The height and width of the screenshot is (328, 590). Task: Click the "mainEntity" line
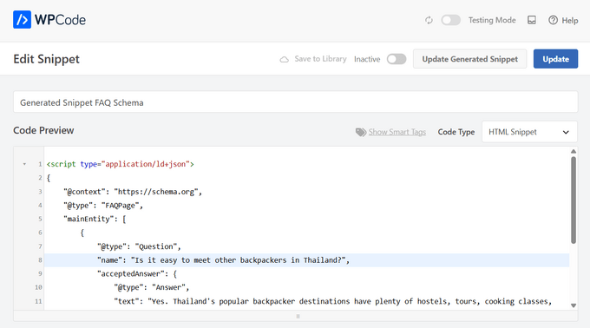(95, 219)
